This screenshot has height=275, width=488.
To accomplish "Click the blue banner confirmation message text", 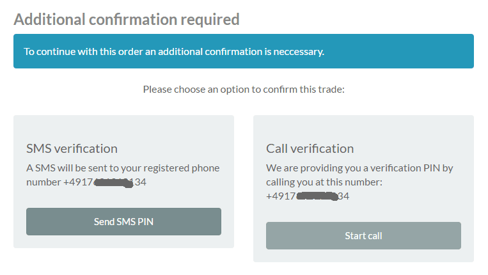I will point(174,51).
